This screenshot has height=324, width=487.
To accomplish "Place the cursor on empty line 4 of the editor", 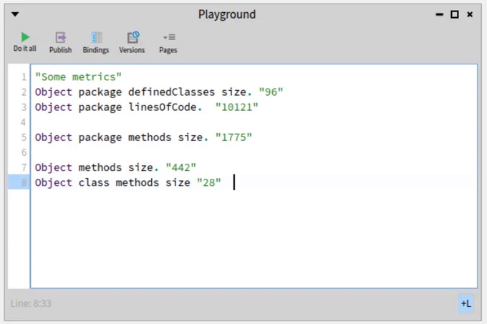I will click(x=253, y=122).
